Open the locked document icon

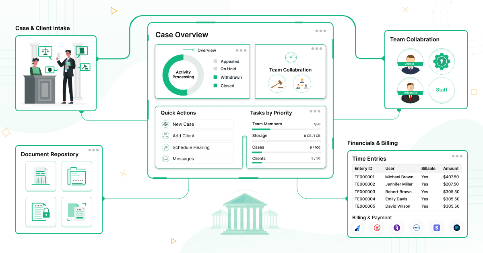tap(41, 212)
